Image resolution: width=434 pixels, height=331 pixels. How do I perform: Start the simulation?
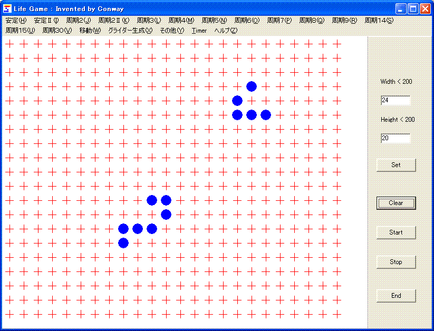click(x=396, y=232)
